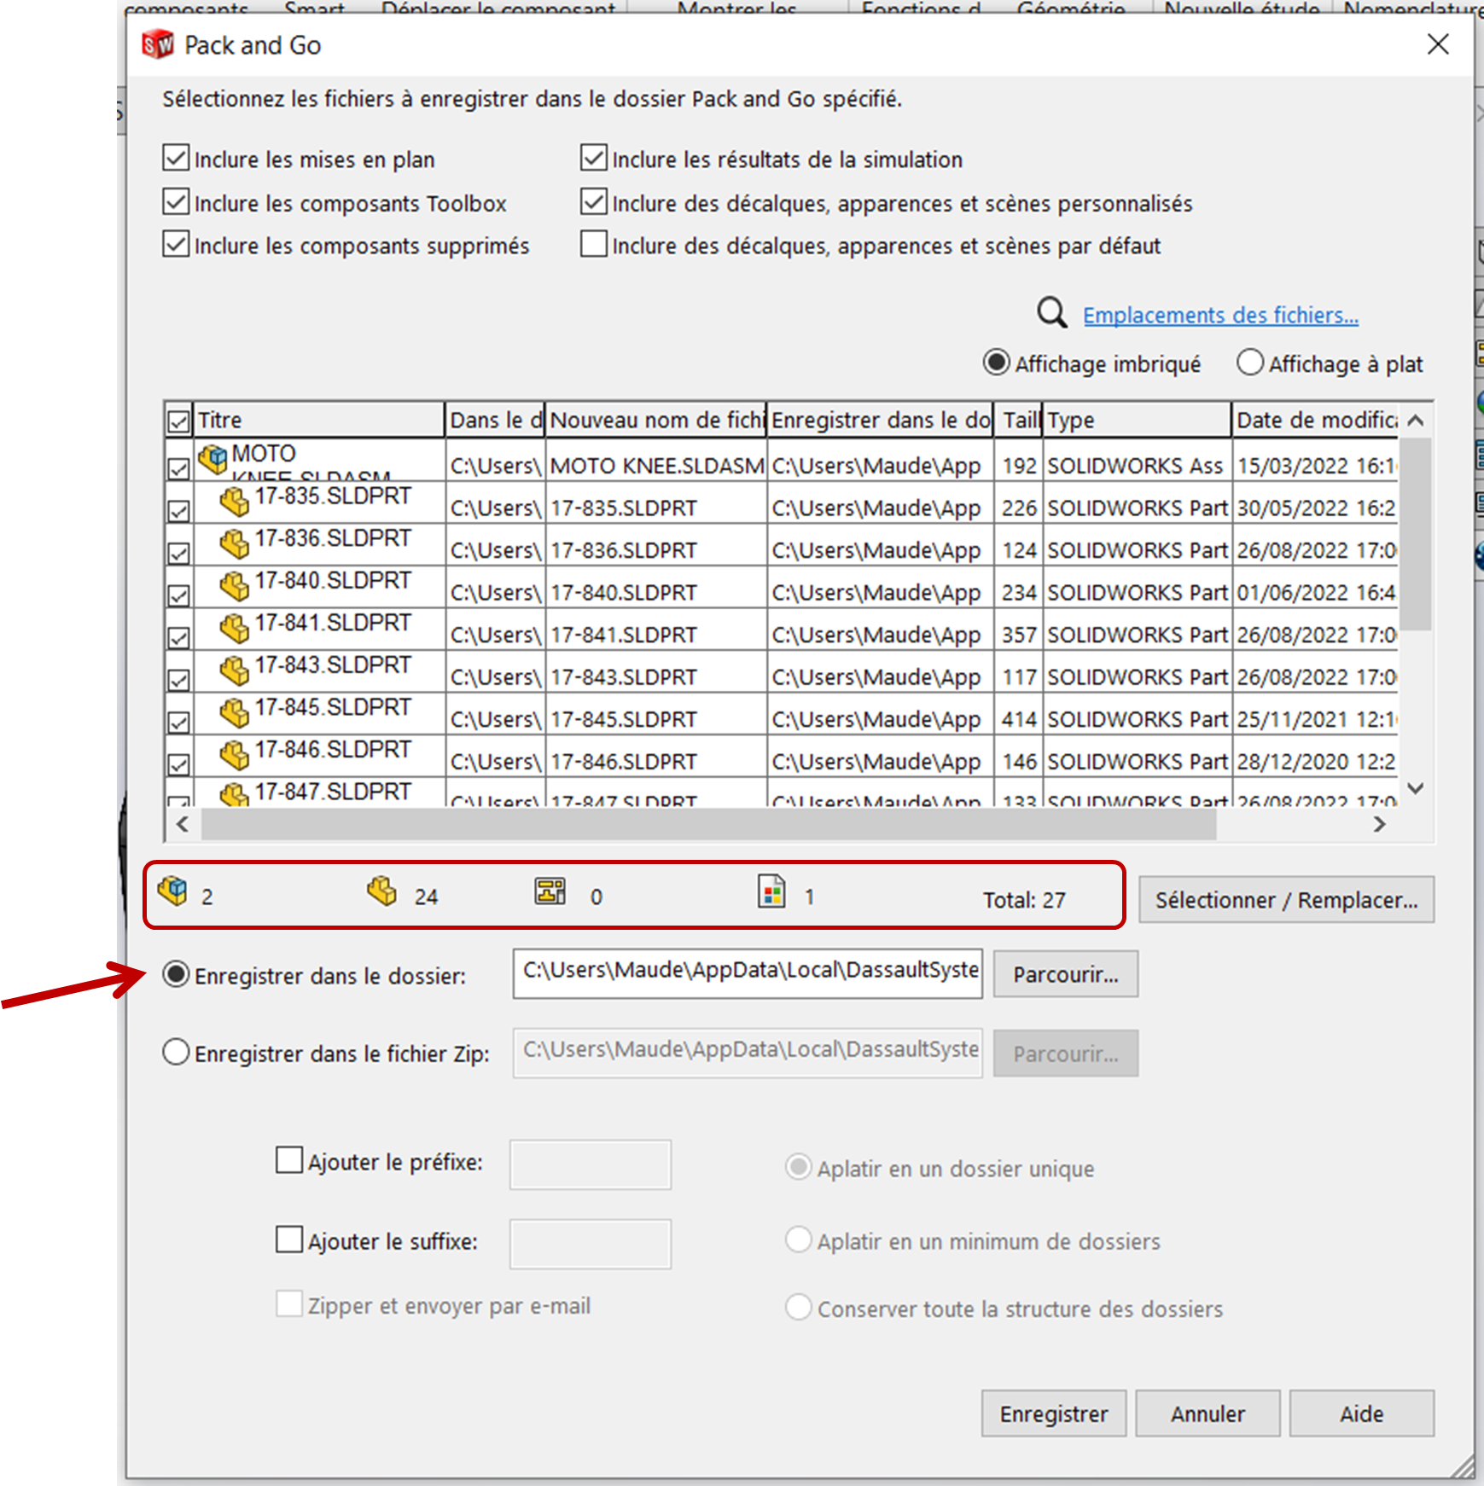Click the destination folder path field

(x=747, y=973)
